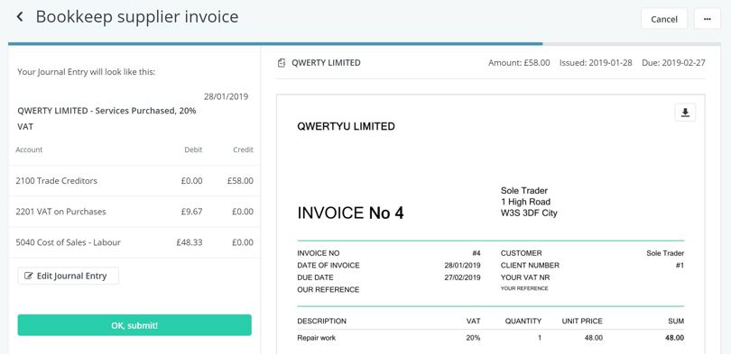This screenshot has height=354, width=731.
Task: Click the £48.33 debit value
Action: tap(190, 242)
